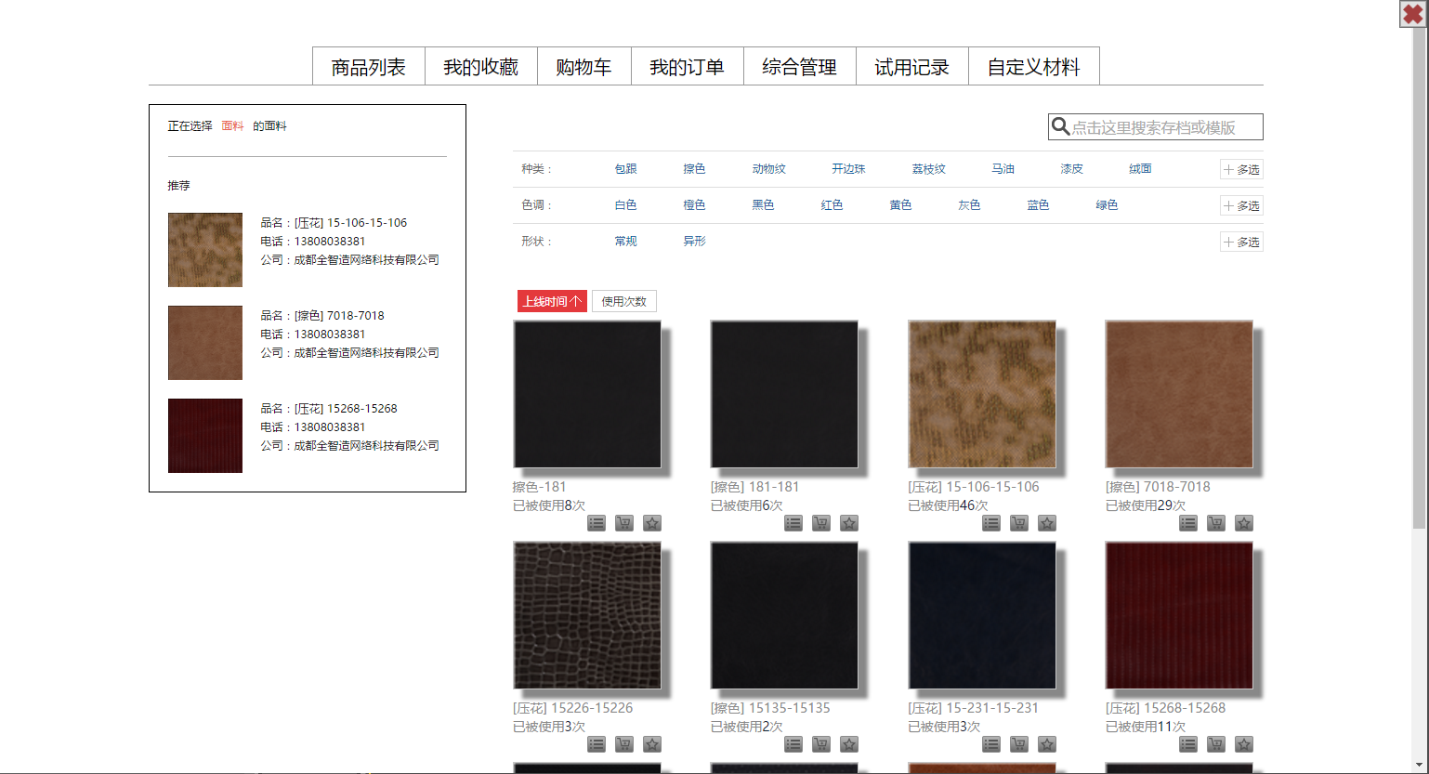This screenshot has height=774, width=1429.
Task: Click the search magnifier icon
Action: pos(1060,127)
